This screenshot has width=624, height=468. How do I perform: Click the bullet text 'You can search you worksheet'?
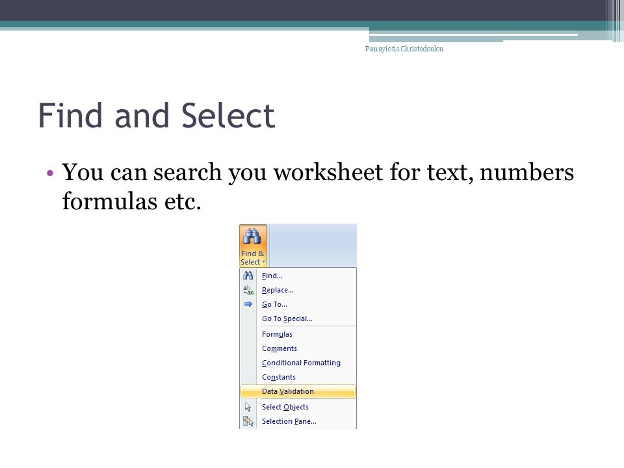click(222, 172)
